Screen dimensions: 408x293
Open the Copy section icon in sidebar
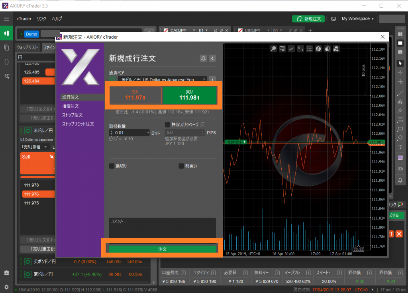[x=6, y=47]
